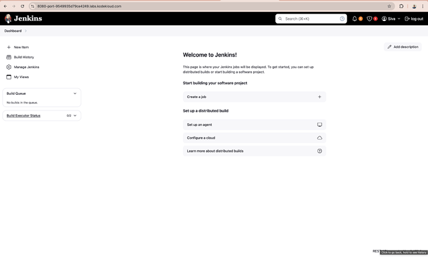Click the 'Welcome to Jenkins!' heading
Image resolution: width=428 pixels, height=258 pixels.
coord(210,55)
